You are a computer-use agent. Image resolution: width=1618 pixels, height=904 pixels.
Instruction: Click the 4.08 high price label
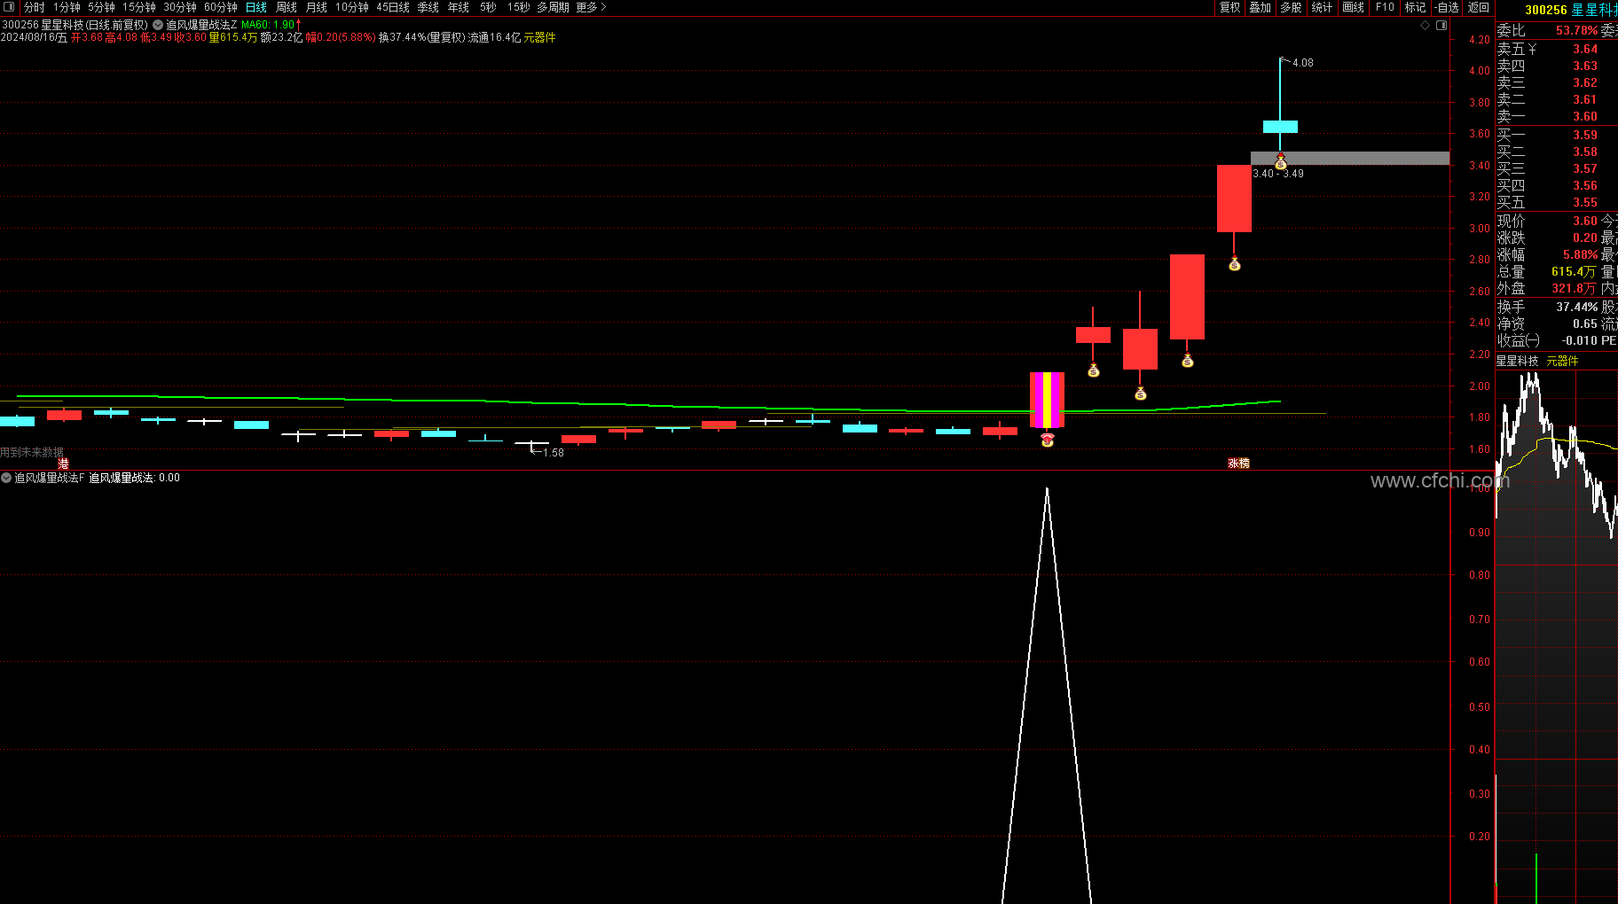coord(1302,63)
